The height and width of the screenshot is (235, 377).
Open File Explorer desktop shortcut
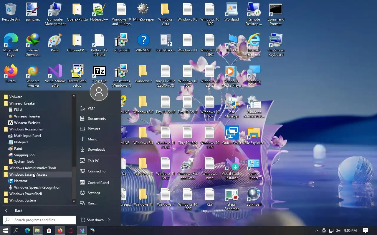[x=254, y=135]
